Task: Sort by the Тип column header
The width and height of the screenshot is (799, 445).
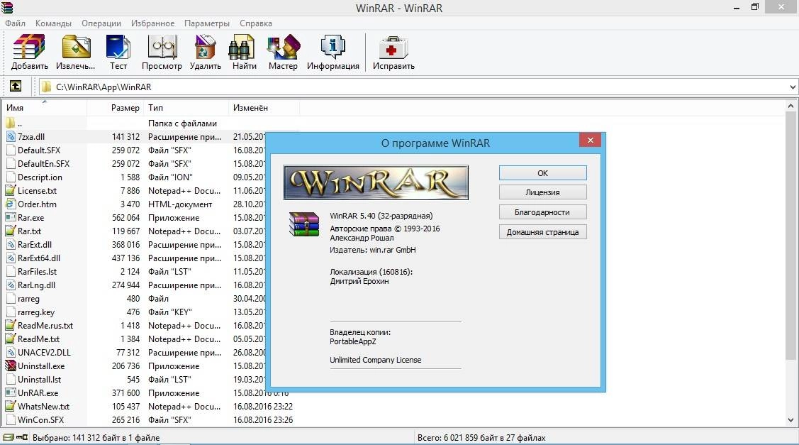Action: tap(186, 108)
